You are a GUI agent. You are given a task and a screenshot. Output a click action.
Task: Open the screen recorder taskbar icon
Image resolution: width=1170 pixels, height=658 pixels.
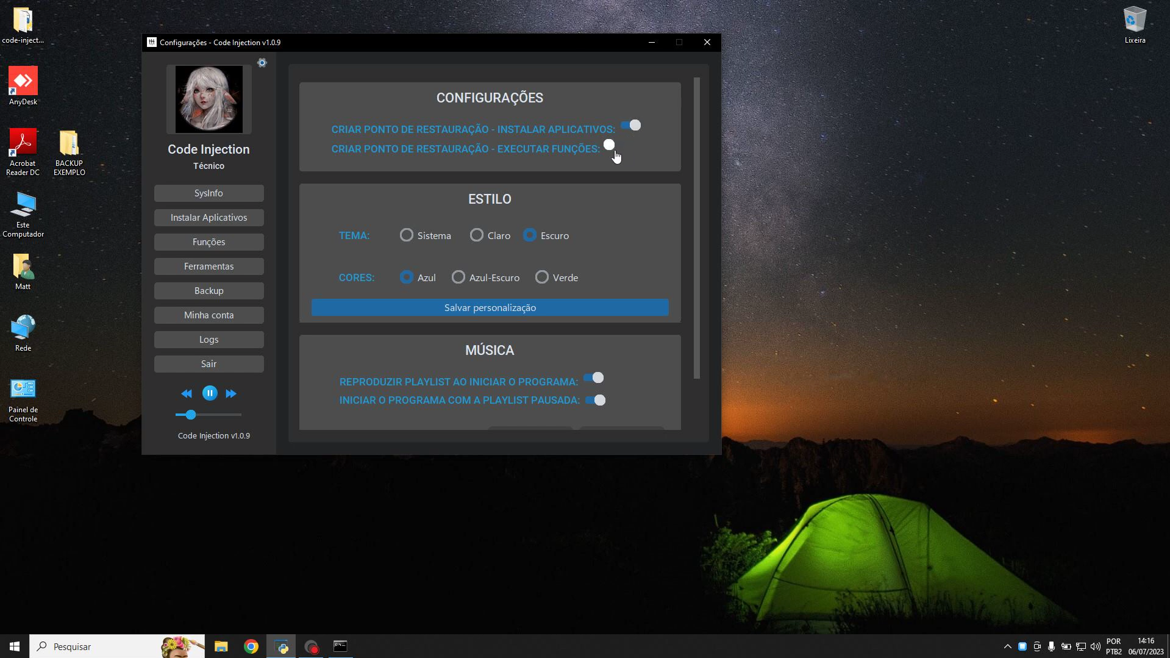[311, 646]
